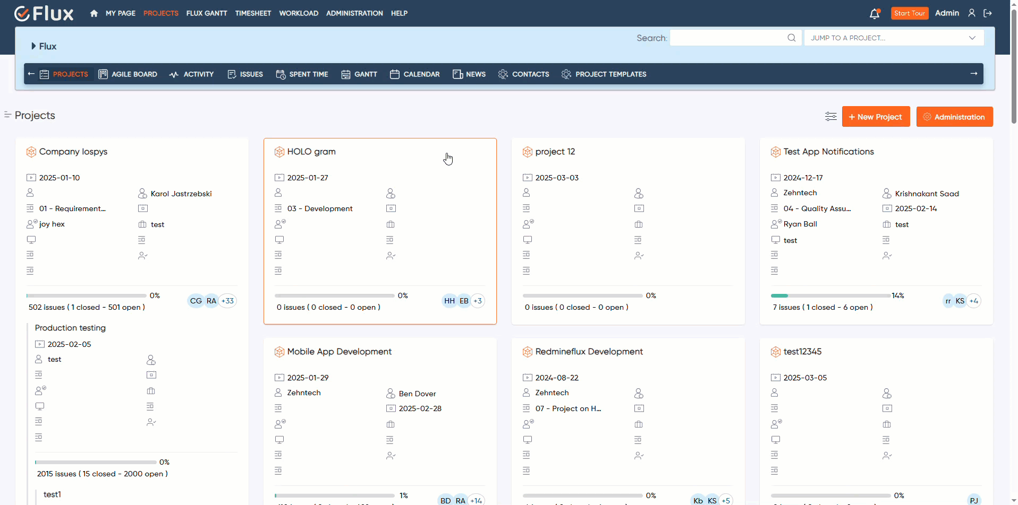Open Administration top menu item

pos(354,13)
